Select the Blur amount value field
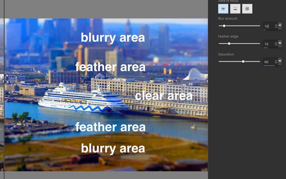 267,26
